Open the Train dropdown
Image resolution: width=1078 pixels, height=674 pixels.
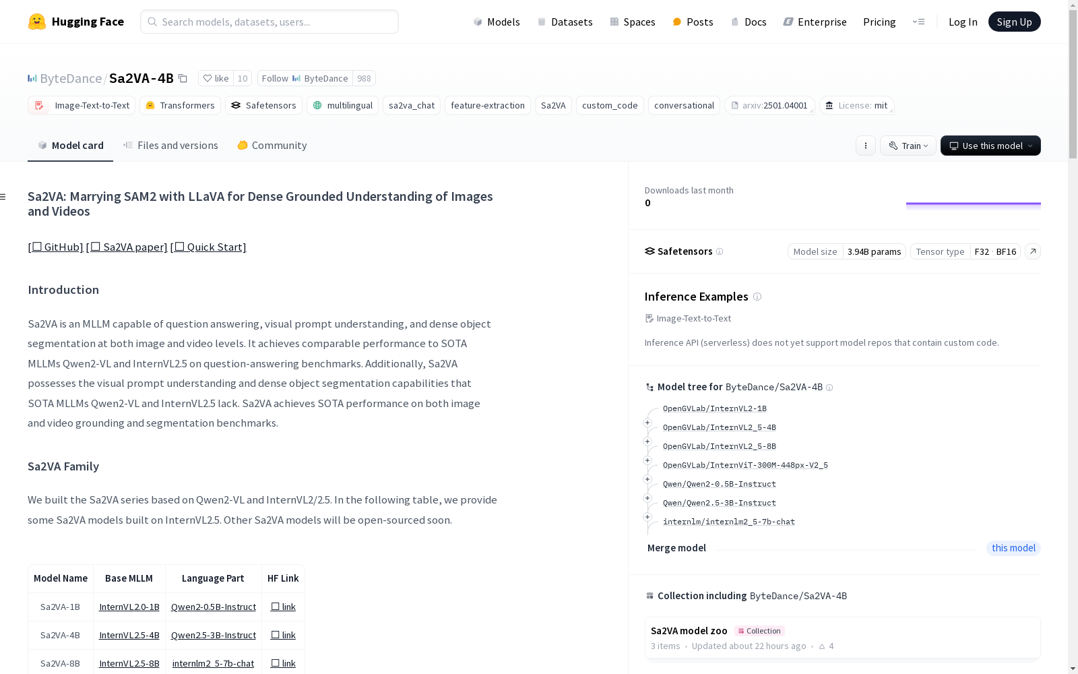pos(908,146)
